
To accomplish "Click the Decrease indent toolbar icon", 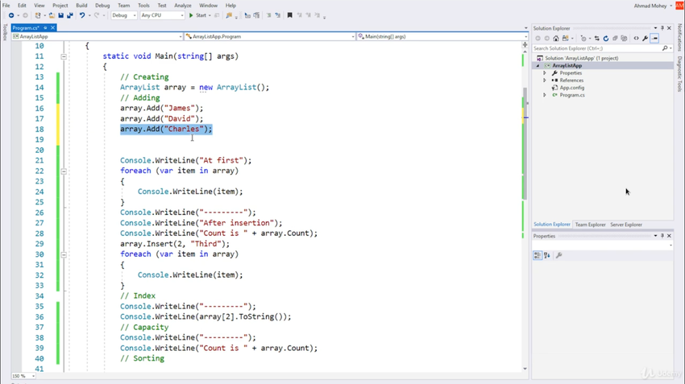I will 268,15.
